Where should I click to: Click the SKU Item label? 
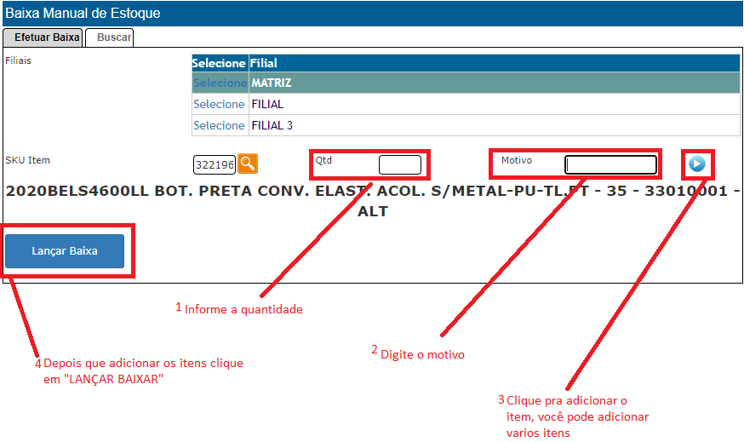27,160
